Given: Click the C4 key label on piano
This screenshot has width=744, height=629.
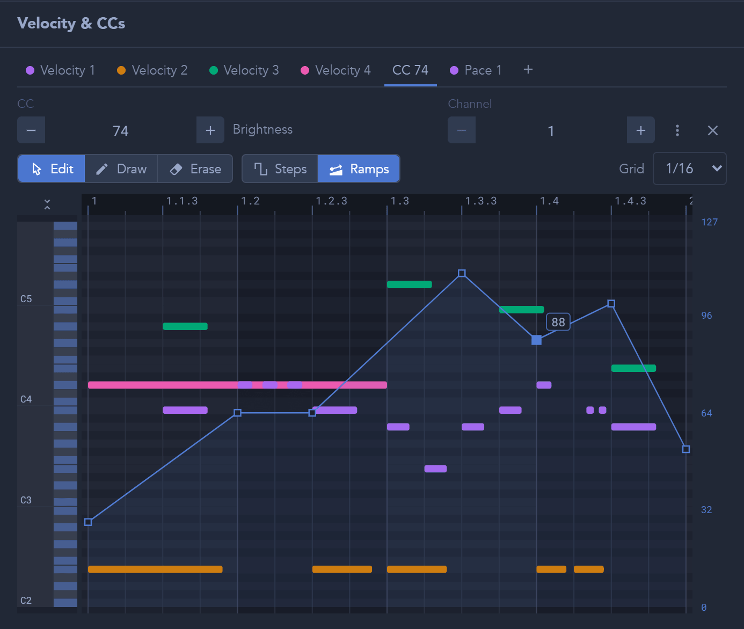Looking at the screenshot, I should [26, 399].
